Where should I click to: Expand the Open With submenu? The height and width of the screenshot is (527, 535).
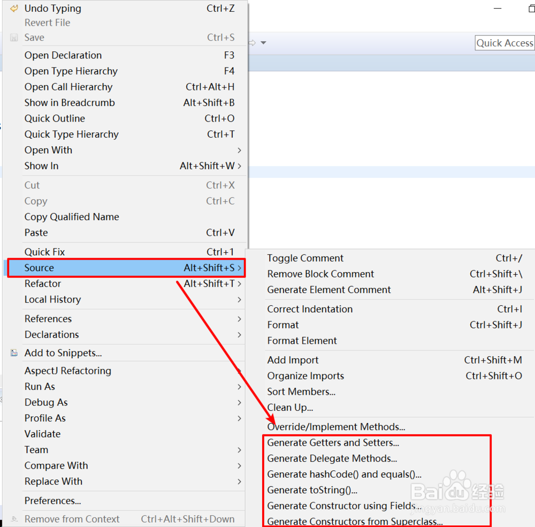pos(125,150)
